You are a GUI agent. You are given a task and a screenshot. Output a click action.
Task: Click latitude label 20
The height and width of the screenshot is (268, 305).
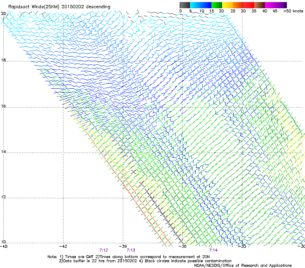3,14
